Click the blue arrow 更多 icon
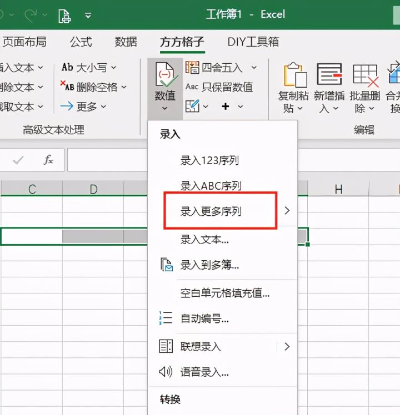Viewport: 400px width, 415px height. [x=67, y=107]
